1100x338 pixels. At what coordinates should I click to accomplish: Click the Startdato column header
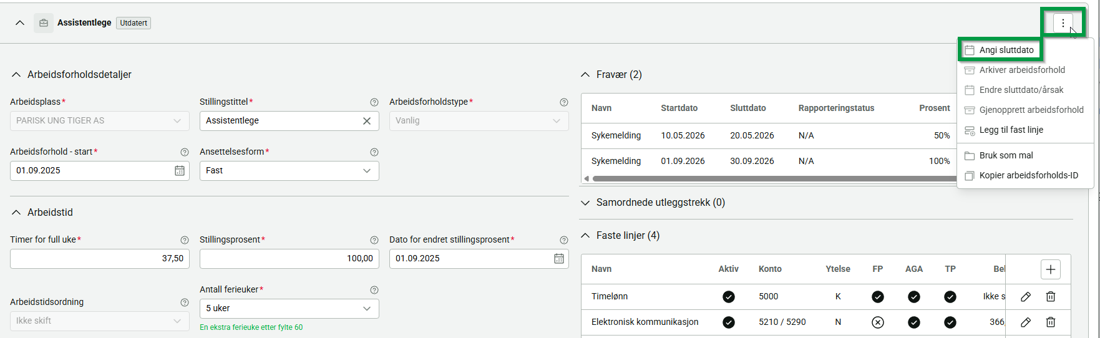click(x=679, y=109)
